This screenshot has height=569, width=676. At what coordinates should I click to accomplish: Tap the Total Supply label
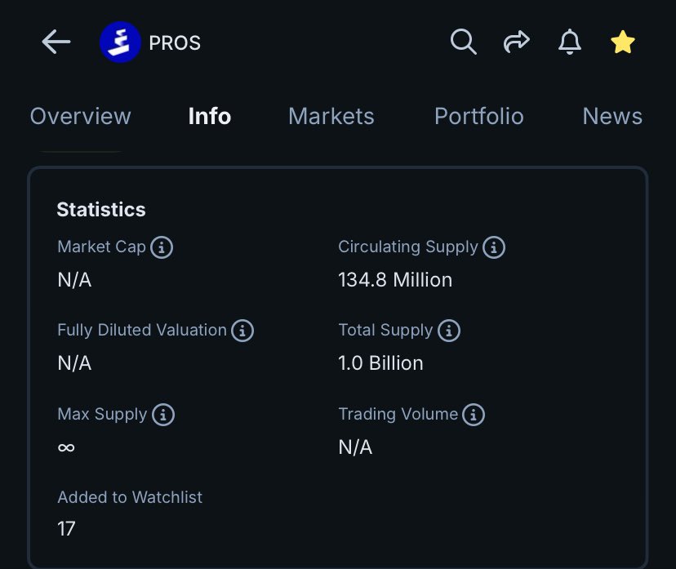385,330
